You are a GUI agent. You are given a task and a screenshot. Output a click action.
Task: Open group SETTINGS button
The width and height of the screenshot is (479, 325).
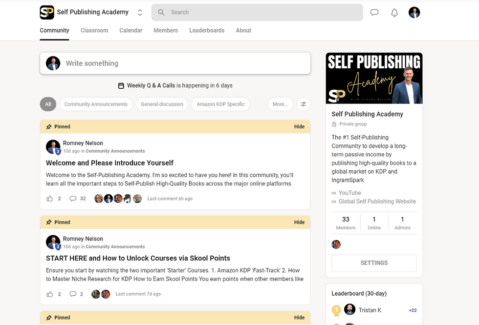(374, 263)
